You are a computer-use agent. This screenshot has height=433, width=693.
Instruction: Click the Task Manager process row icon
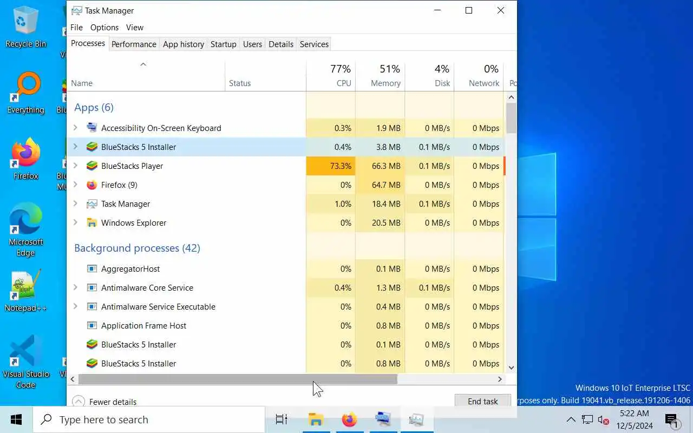tap(92, 204)
